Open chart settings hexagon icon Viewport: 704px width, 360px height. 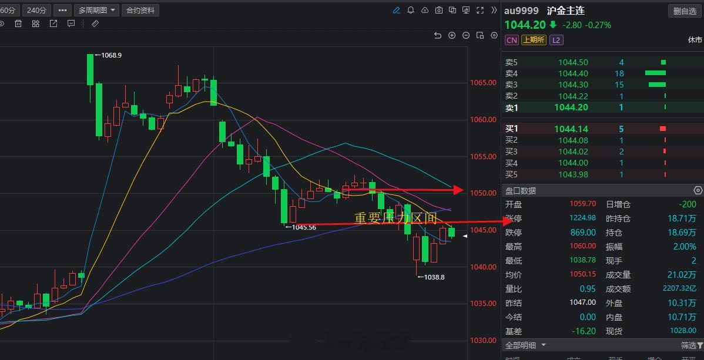click(494, 35)
